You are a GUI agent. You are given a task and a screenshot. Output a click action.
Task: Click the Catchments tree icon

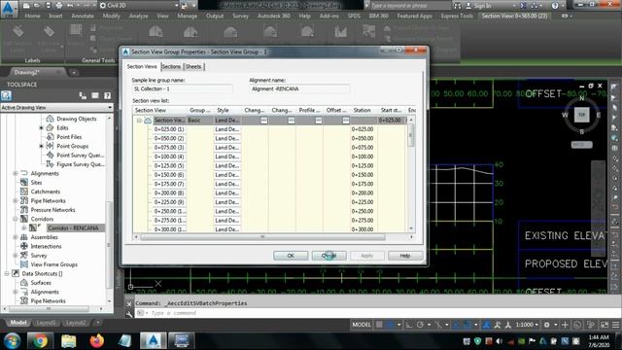pos(24,192)
